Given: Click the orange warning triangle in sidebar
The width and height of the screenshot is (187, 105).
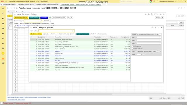Looking at the screenshot, I should pyautogui.click(x=3, y=58).
